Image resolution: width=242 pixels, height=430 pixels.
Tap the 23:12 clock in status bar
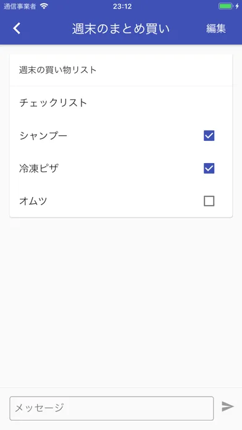(x=122, y=6)
